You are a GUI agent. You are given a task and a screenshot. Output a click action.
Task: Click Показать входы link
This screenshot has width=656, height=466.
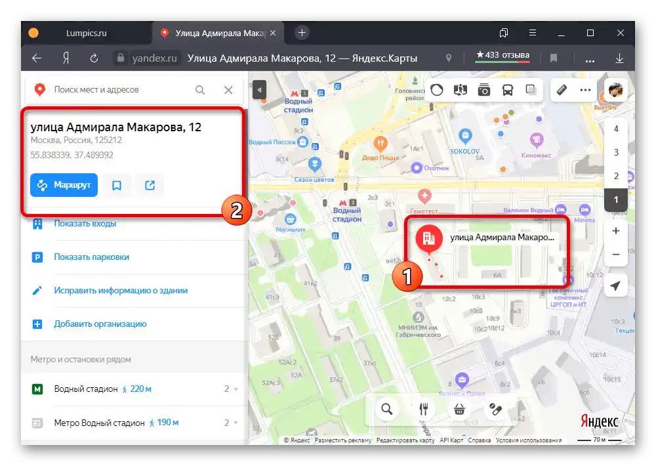(x=85, y=224)
